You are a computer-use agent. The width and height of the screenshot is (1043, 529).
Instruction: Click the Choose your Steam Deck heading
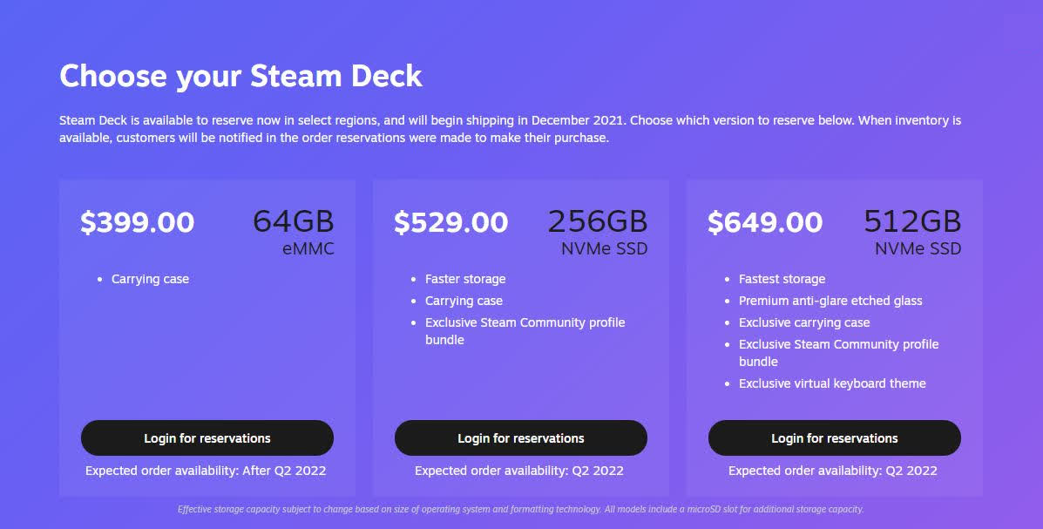[x=240, y=77]
